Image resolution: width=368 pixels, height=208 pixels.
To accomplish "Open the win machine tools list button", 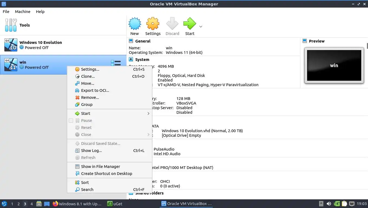I will (x=116, y=64).
